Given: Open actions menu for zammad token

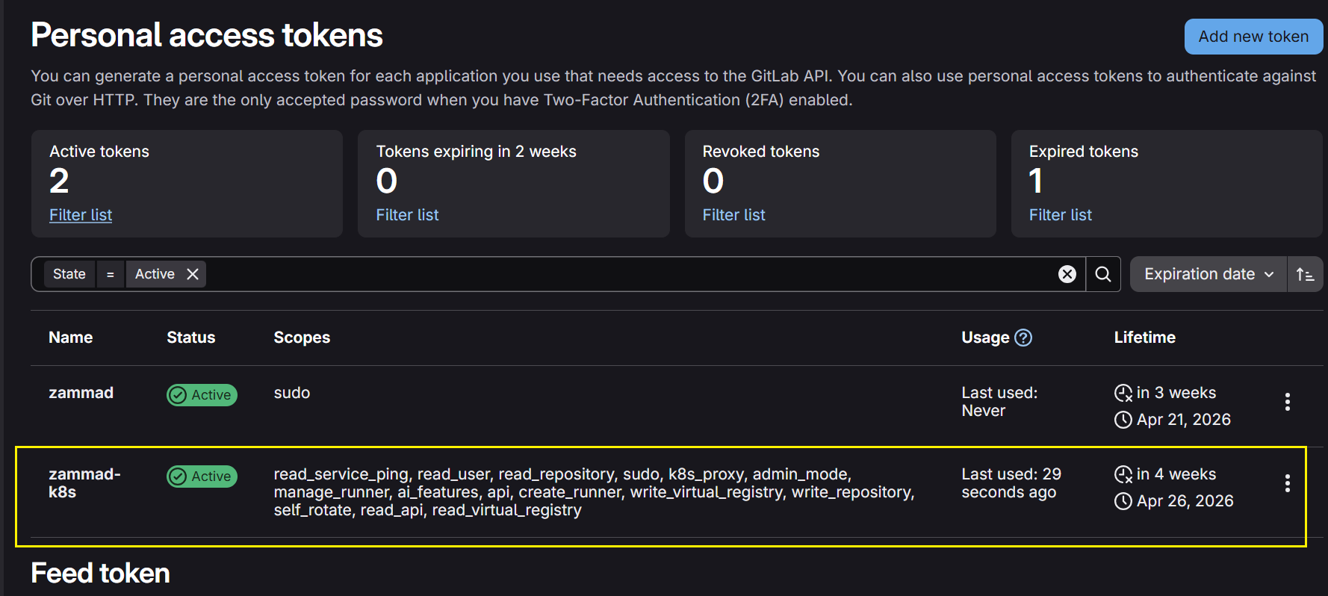Looking at the screenshot, I should pos(1287,402).
